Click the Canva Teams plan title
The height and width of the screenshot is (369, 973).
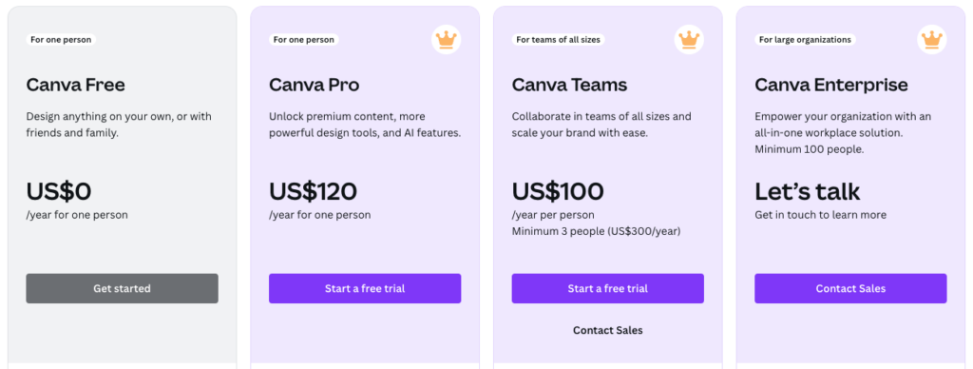click(x=570, y=85)
